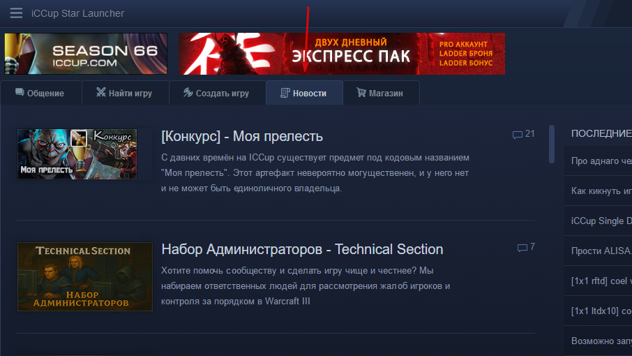
Task: Open Набор Администраторов - Technical Section headline
Action: tap(302, 249)
